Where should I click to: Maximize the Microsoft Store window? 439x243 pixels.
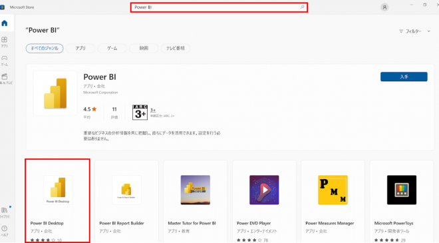coord(425,5)
